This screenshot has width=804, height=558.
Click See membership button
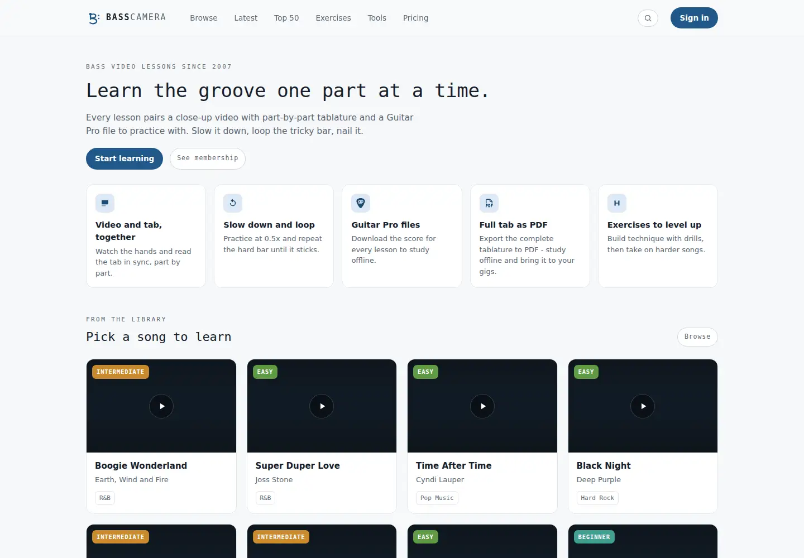pos(208,158)
